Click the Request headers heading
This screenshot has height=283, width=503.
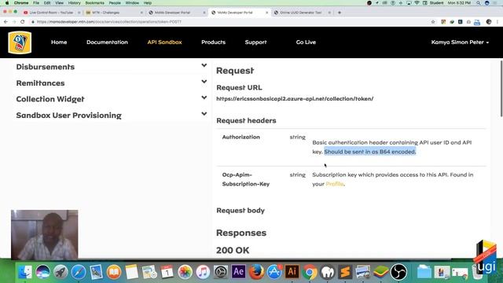click(246, 120)
